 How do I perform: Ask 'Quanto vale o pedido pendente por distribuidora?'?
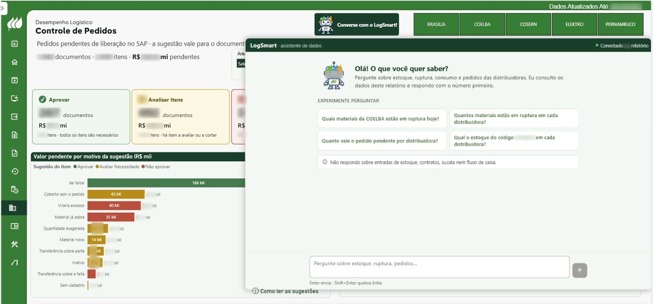coord(382,140)
